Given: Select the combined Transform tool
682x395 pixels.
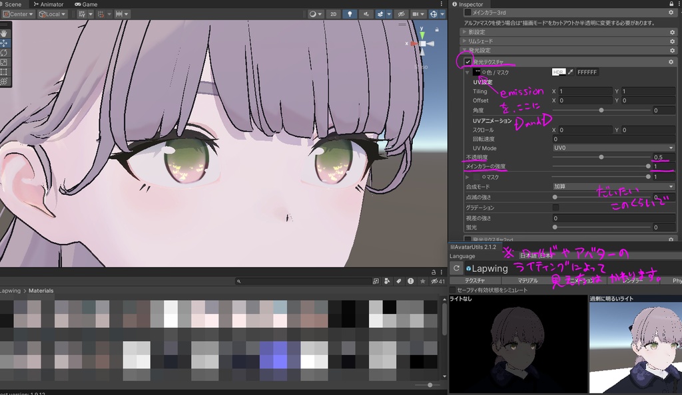Looking at the screenshot, I should (5, 81).
